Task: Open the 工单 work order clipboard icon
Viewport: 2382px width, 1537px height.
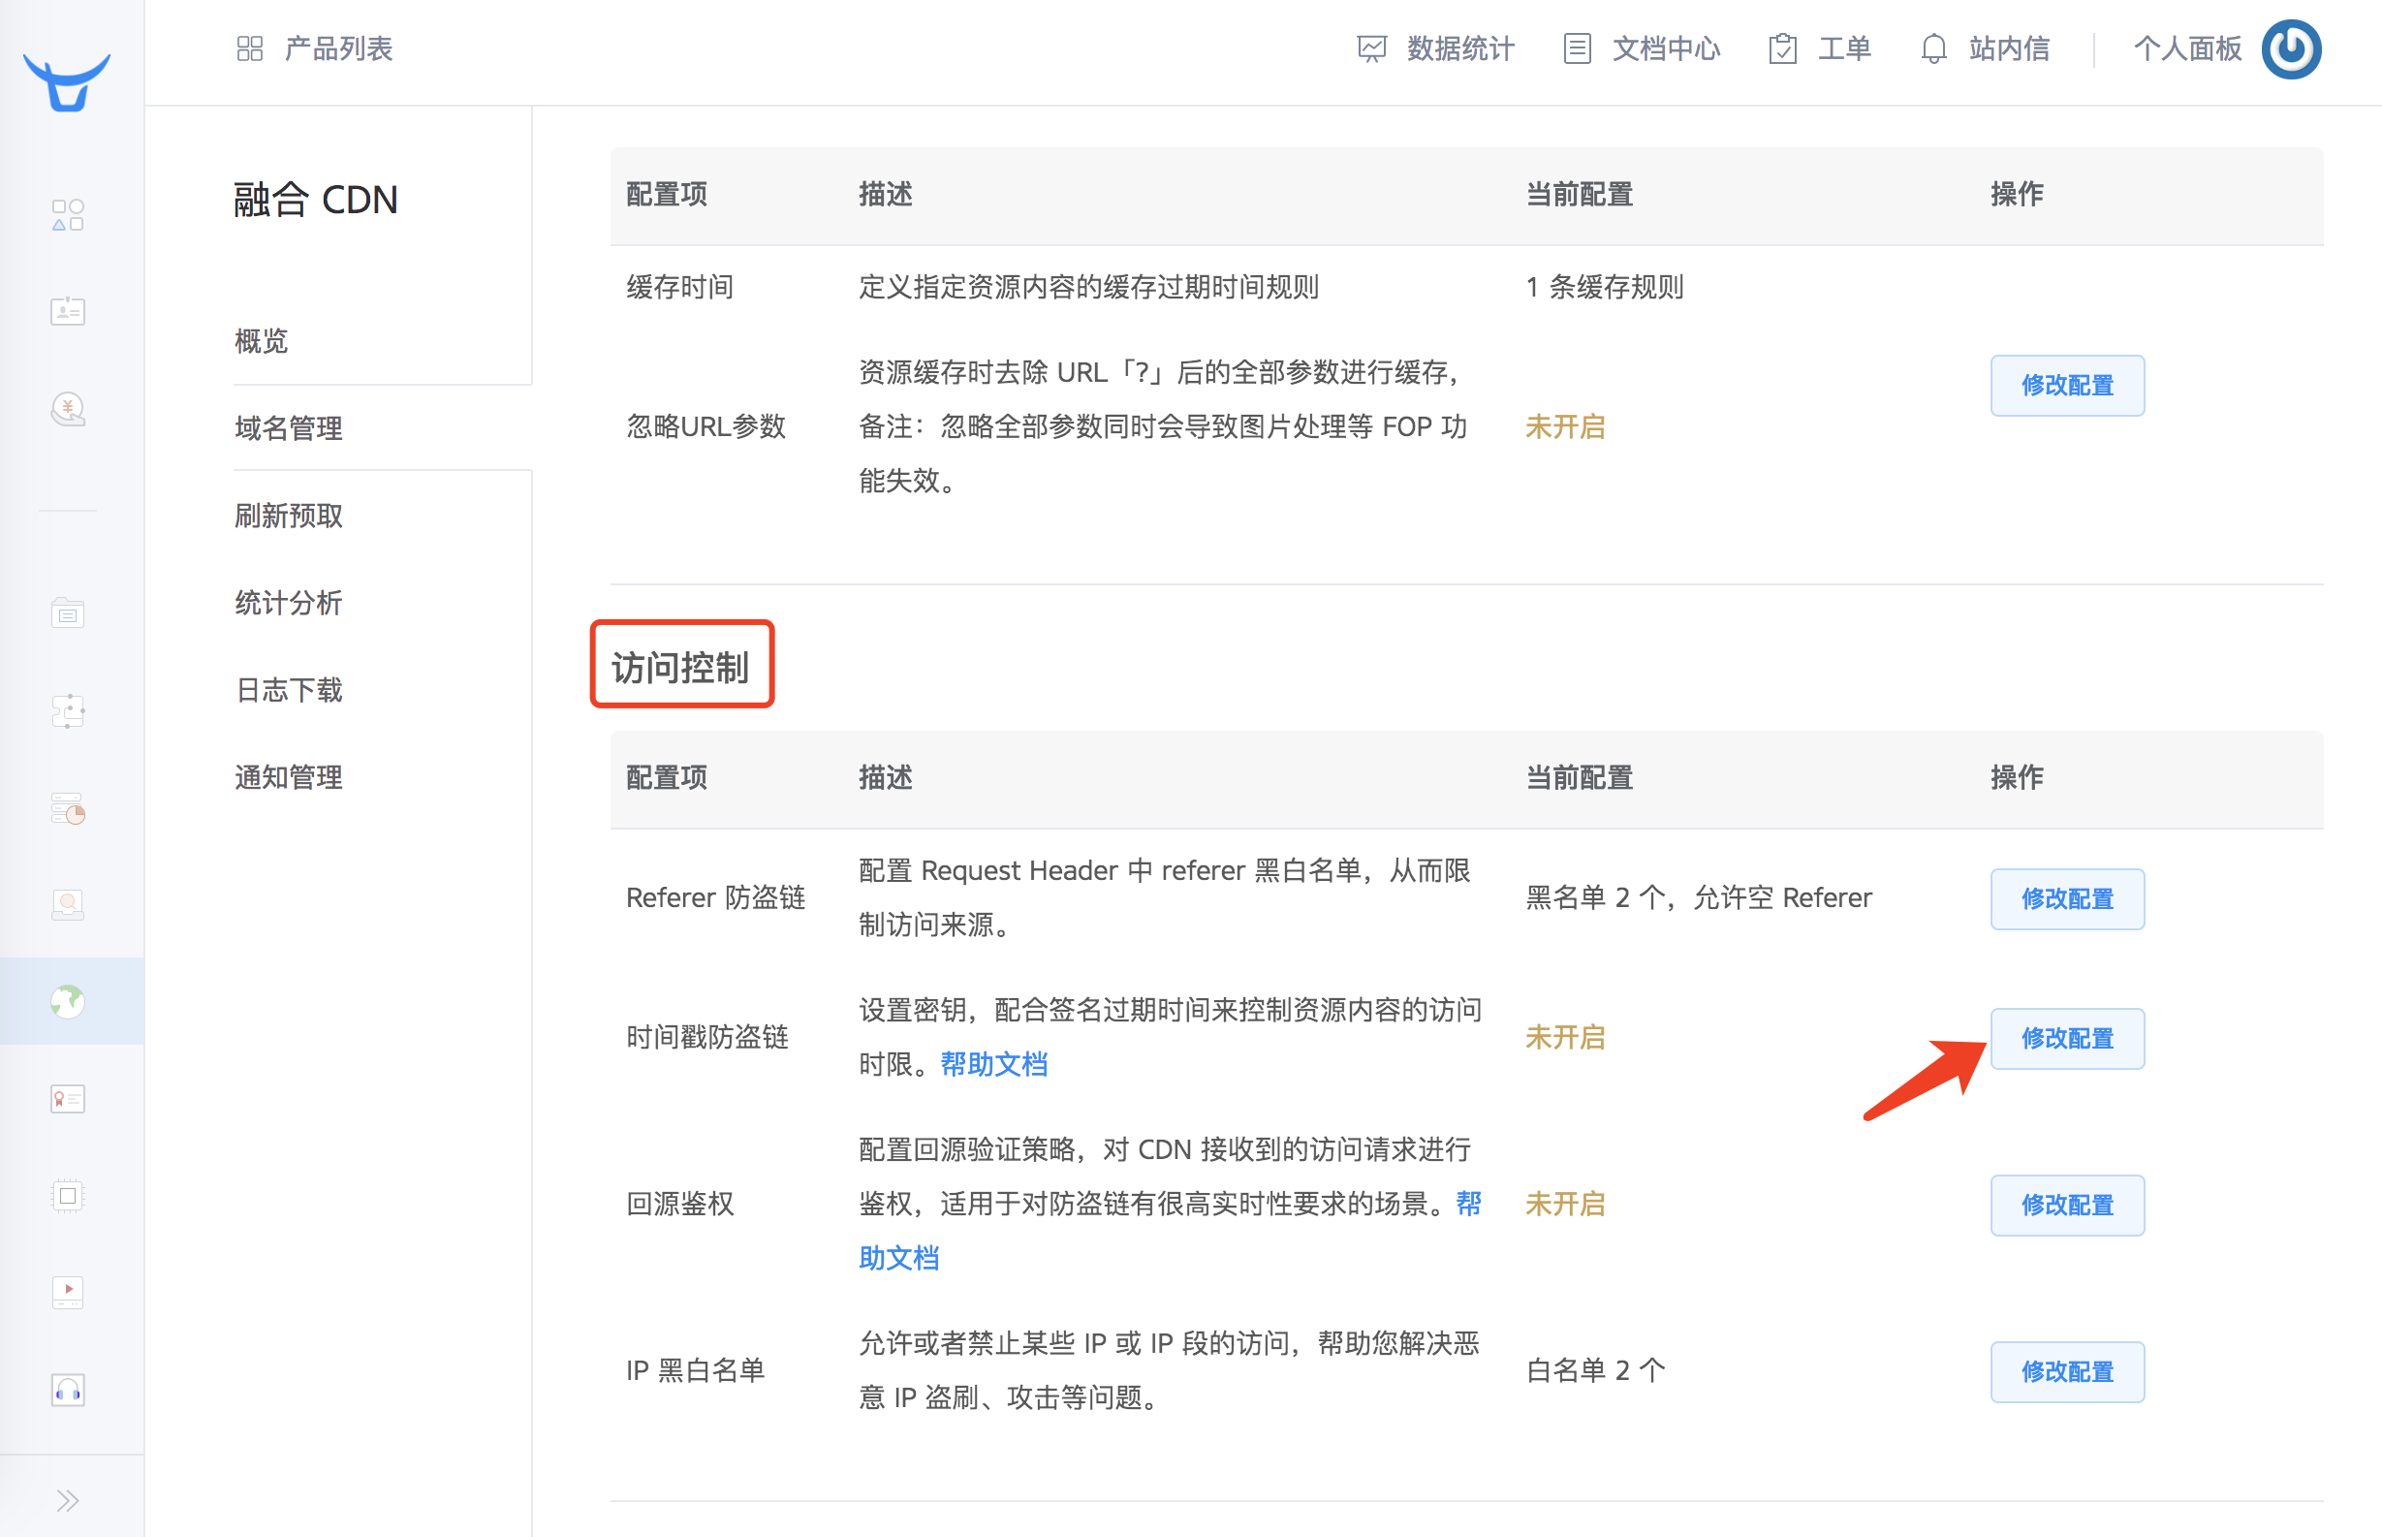Action: tap(1783, 47)
